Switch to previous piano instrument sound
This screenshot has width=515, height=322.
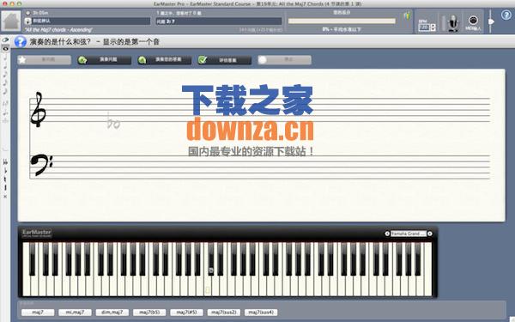(387, 234)
